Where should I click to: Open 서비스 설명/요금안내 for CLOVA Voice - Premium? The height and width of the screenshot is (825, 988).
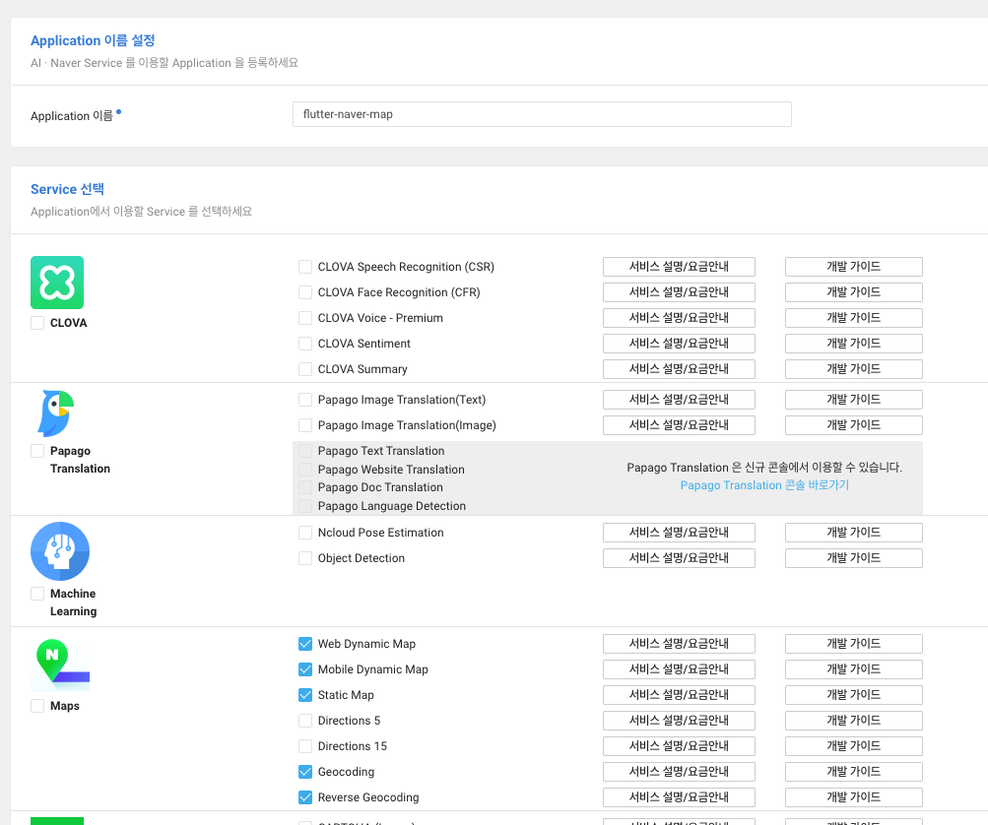[679, 318]
